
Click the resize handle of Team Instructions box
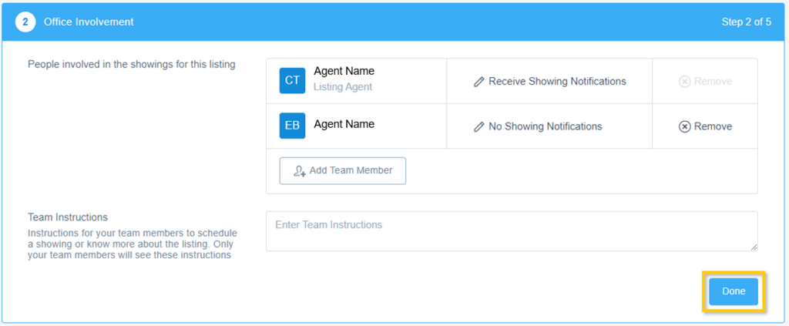point(754,247)
